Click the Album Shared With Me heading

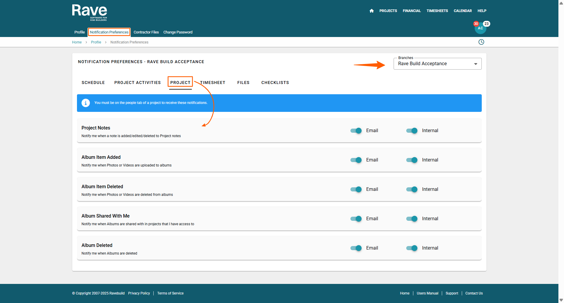point(105,216)
